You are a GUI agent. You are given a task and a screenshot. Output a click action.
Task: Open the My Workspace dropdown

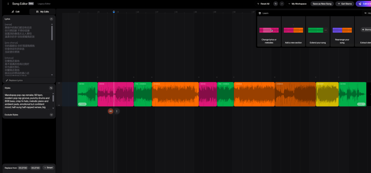297,4
